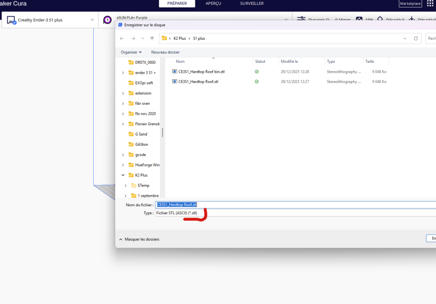Select the gcode folder name

point(140,155)
